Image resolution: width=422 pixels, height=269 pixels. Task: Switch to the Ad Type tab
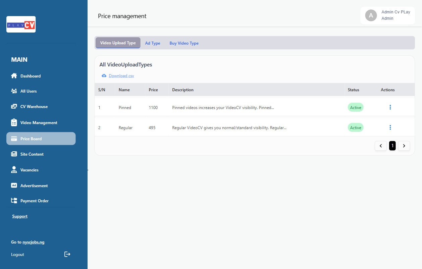(x=153, y=43)
